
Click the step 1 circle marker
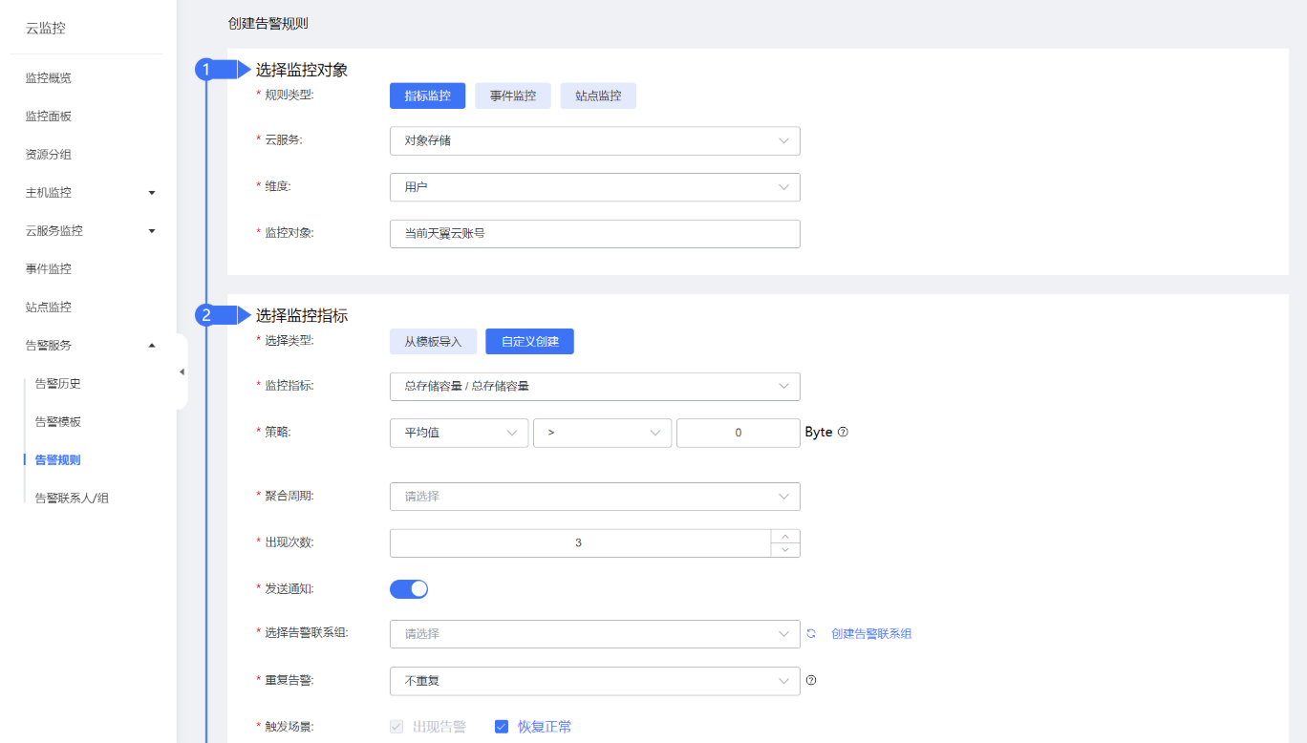click(206, 70)
